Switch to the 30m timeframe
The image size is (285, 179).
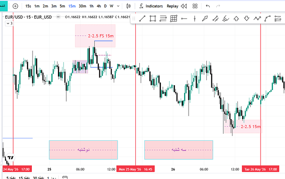(82, 6)
